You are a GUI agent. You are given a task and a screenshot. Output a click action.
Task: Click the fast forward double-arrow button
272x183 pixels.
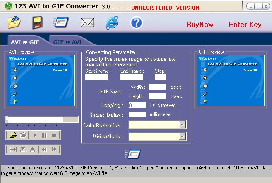click(54, 150)
